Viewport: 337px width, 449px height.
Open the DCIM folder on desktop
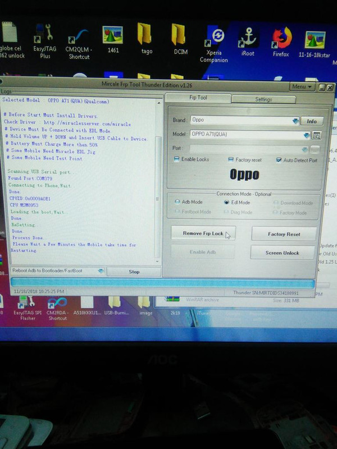point(180,39)
